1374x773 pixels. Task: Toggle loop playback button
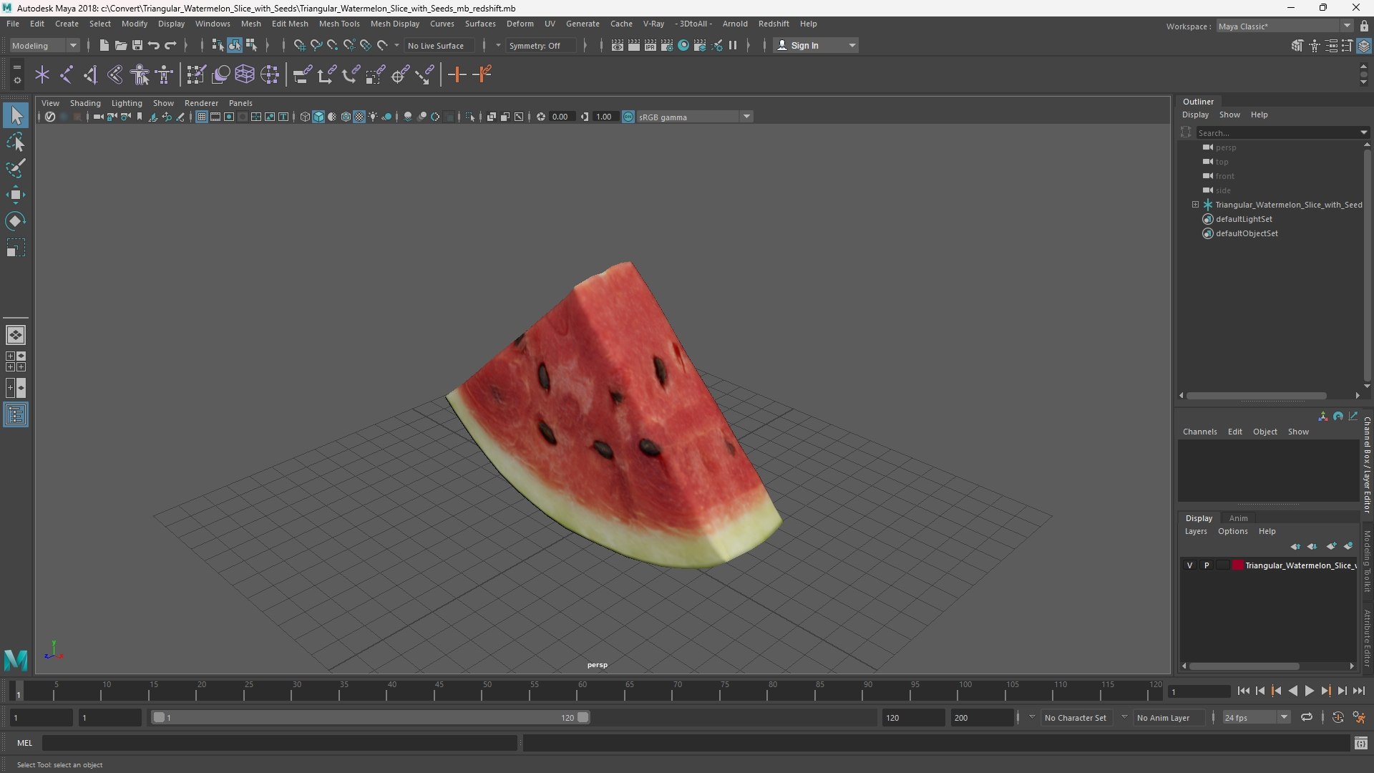pos(1307,717)
